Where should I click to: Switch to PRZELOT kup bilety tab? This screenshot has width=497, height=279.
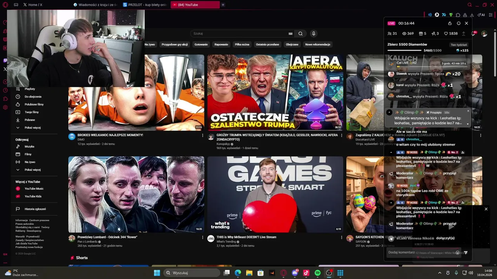[145, 5]
